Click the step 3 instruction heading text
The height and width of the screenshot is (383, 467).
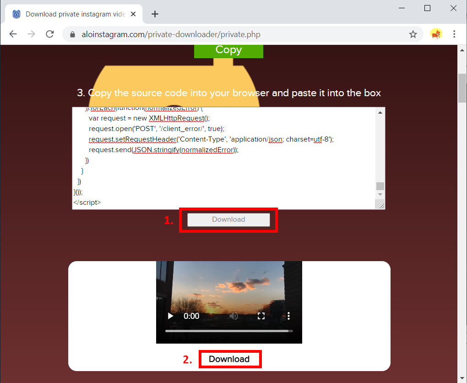click(x=229, y=93)
